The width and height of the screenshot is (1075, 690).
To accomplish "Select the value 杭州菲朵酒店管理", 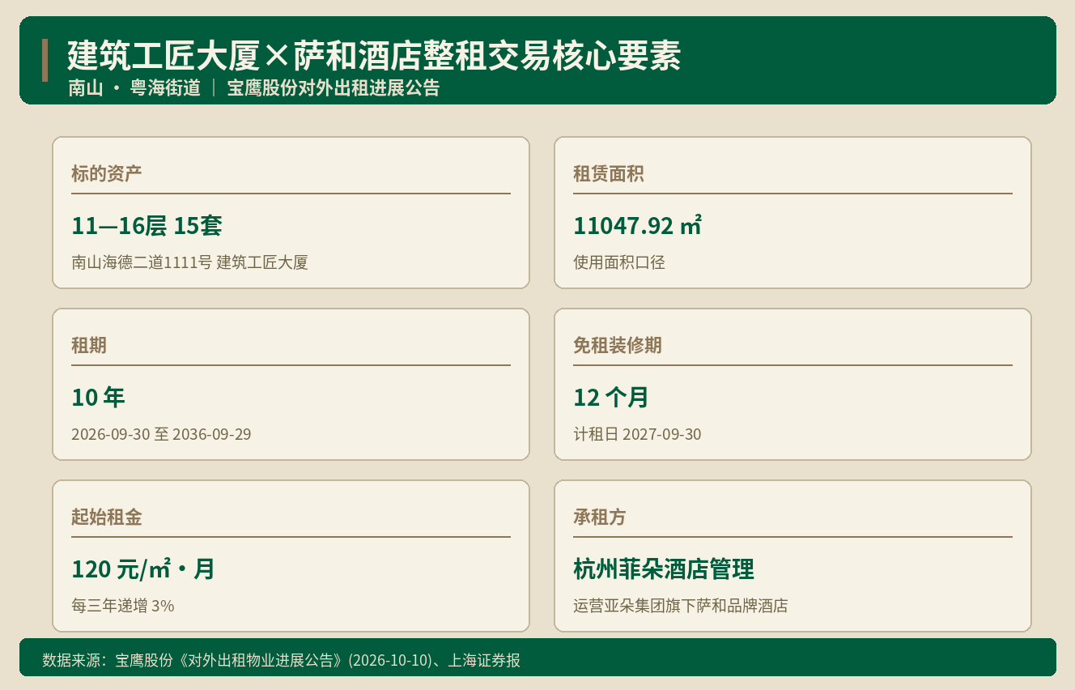I will coord(664,569).
